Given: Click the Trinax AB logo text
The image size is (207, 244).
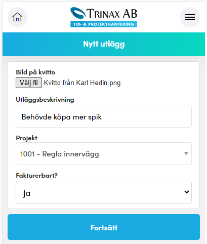Looking at the screenshot, I should tap(112, 14).
